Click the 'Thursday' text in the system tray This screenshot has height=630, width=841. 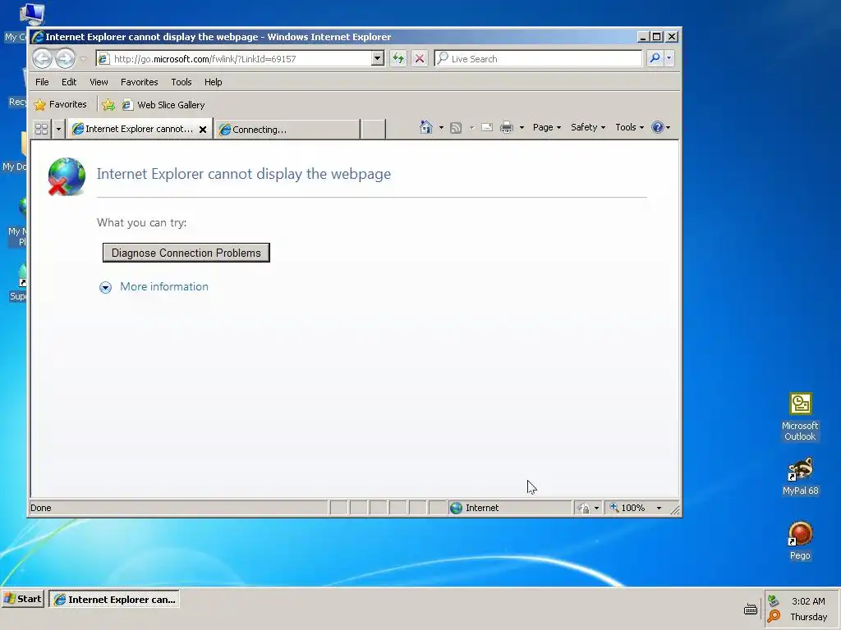pyautogui.click(x=808, y=617)
